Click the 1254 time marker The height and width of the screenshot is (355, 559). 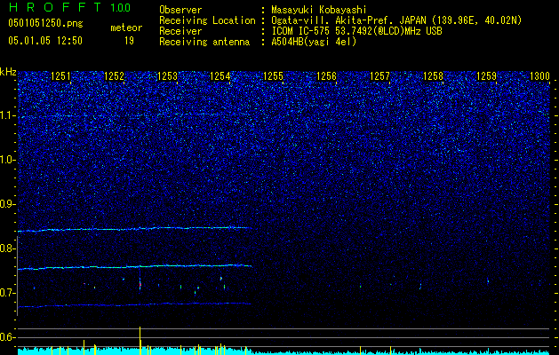click(220, 76)
